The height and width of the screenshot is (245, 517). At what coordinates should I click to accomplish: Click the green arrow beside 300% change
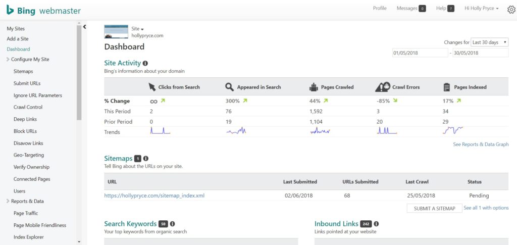pos(245,101)
